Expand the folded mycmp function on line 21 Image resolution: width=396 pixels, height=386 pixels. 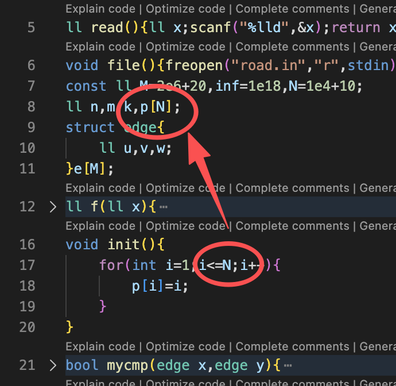point(53,365)
